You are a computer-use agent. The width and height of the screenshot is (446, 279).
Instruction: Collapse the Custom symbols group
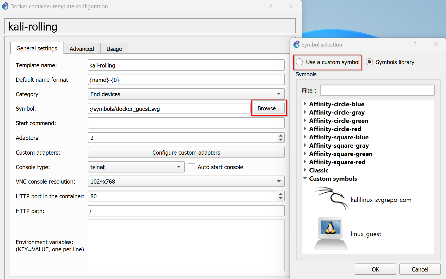point(305,178)
